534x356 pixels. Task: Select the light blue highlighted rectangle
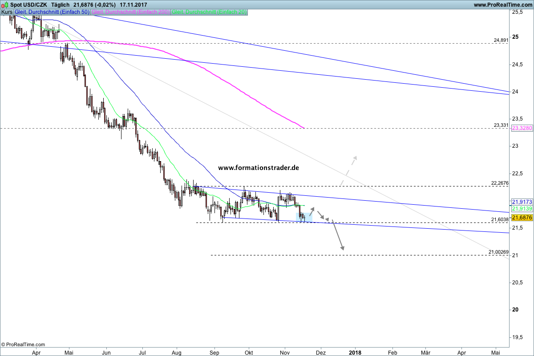(304, 217)
